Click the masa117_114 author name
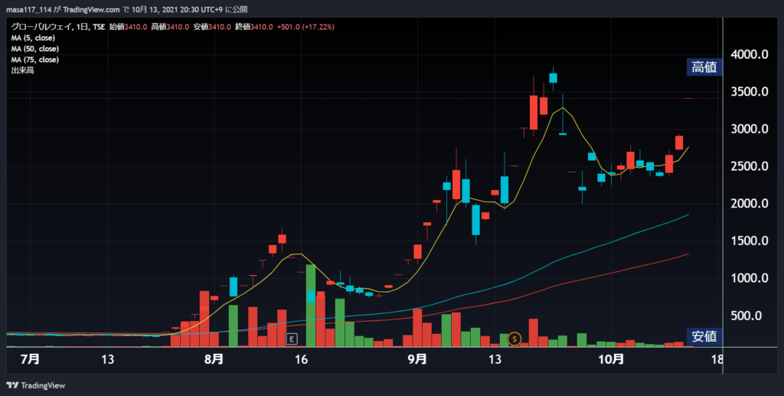784x396 pixels. (28, 9)
